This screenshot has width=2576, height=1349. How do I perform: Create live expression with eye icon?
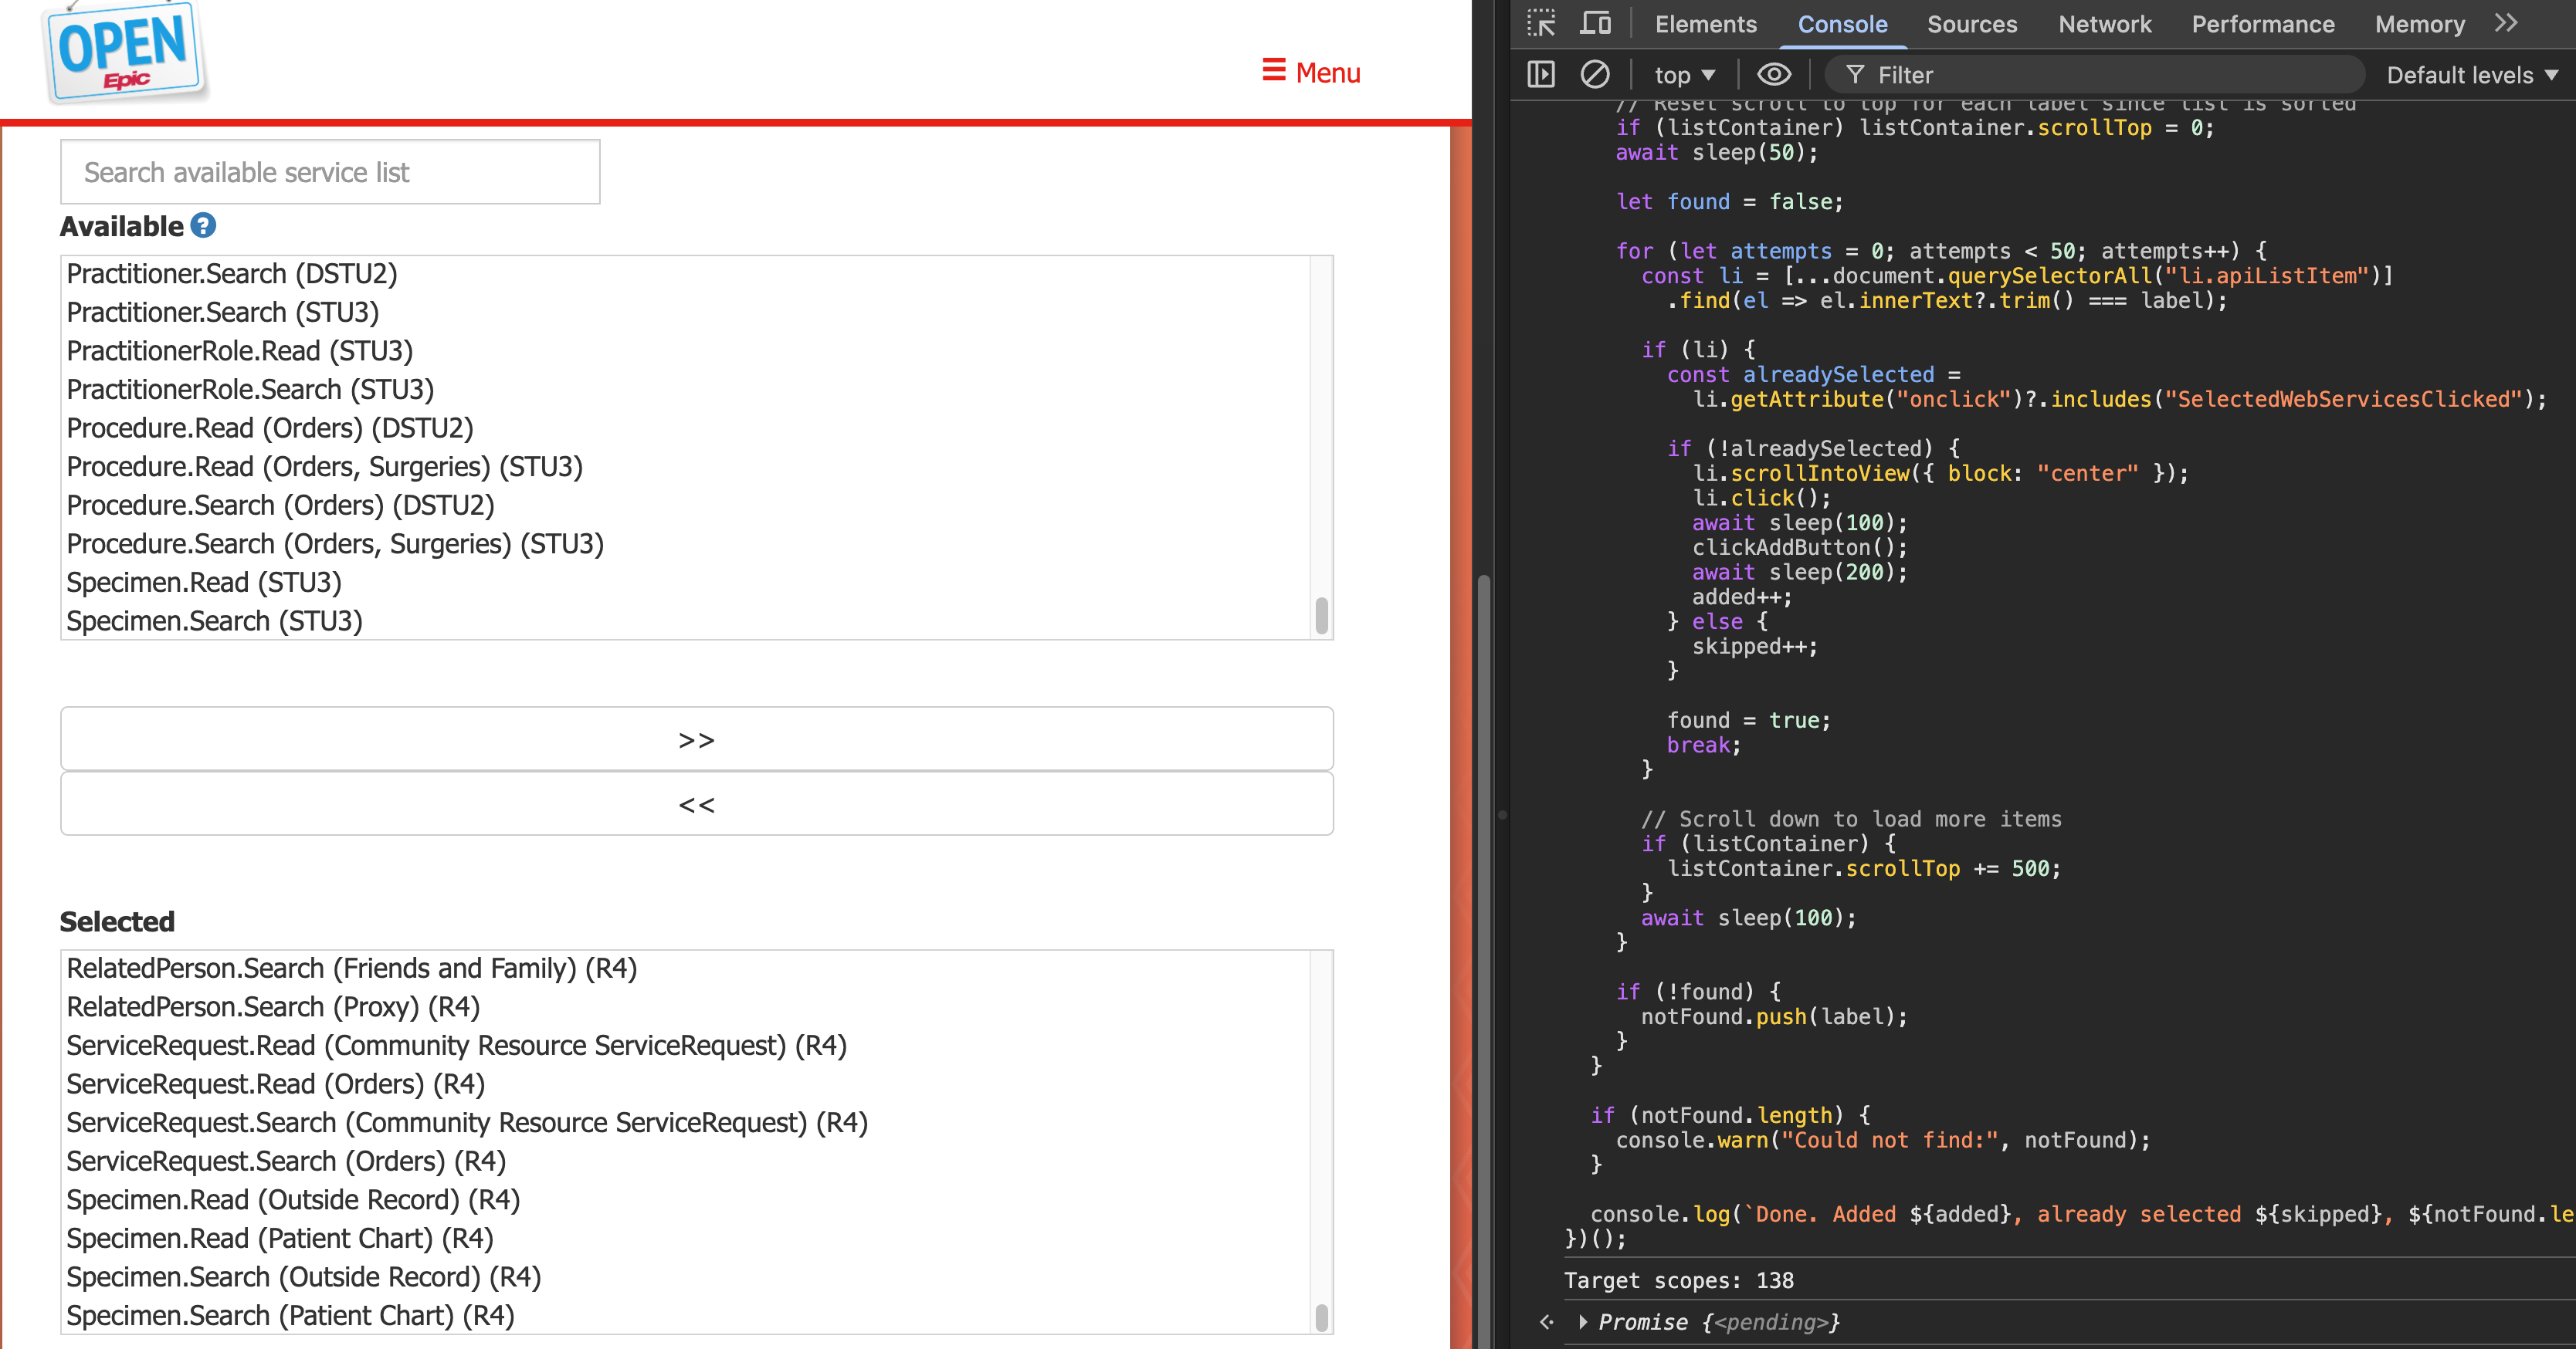click(x=1774, y=75)
